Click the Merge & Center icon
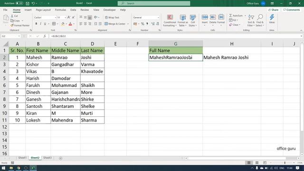Image resolution: width=304 pixels, height=171 pixels. click(106, 24)
